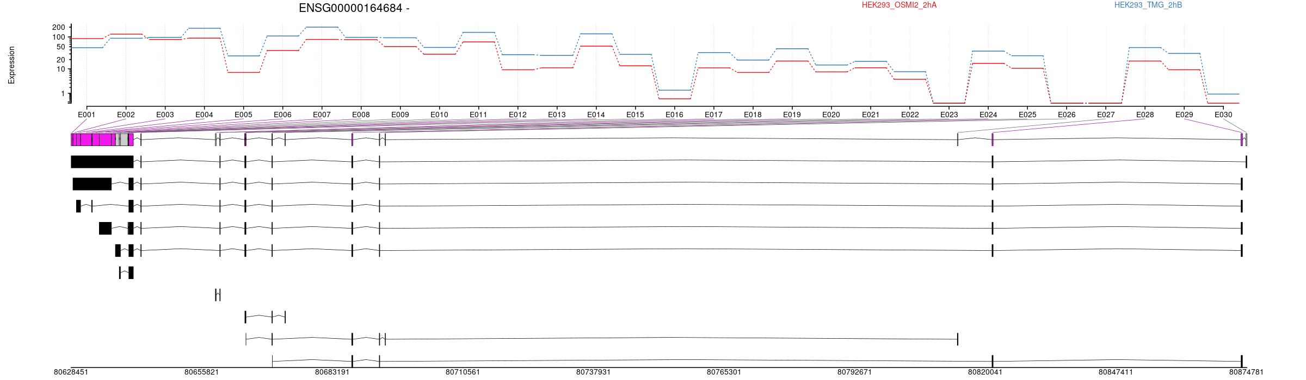Click genomic coordinate 80765301
Screen dimensions: 1306x380
click(x=724, y=372)
